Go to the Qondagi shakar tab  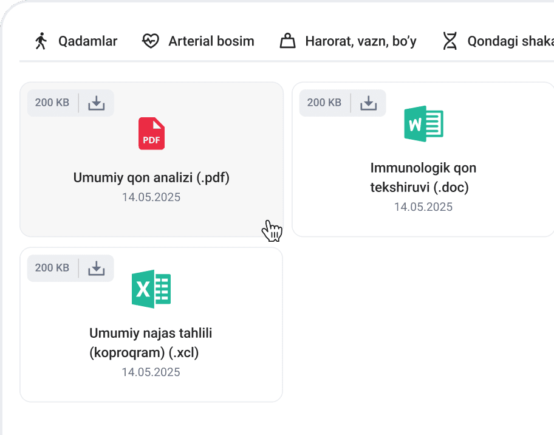click(x=509, y=41)
